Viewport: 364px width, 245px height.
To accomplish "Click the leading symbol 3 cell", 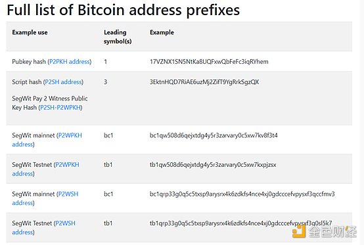I will coord(105,82).
